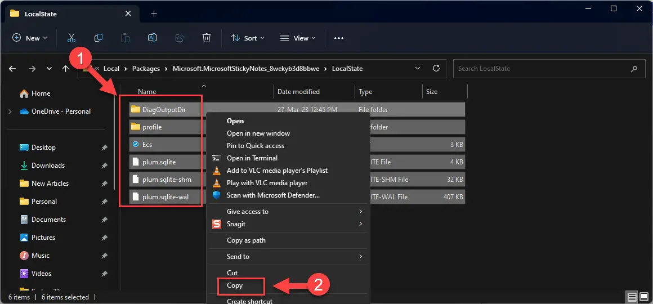
Task: Open Home in the navigation pane
Action: [41, 93]
